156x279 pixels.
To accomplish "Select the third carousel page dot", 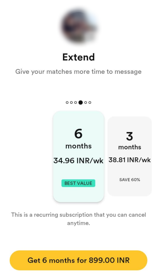I will (x=76, y=103).
